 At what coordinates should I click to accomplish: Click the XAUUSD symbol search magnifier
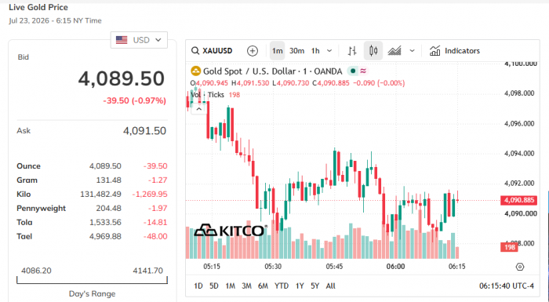point(195,51)
